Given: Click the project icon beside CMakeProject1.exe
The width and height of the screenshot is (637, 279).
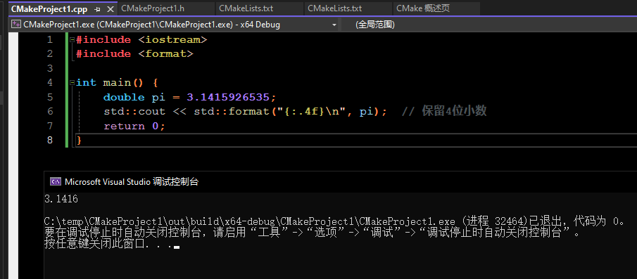Looking at the screenshot, I should pos(16,25).
